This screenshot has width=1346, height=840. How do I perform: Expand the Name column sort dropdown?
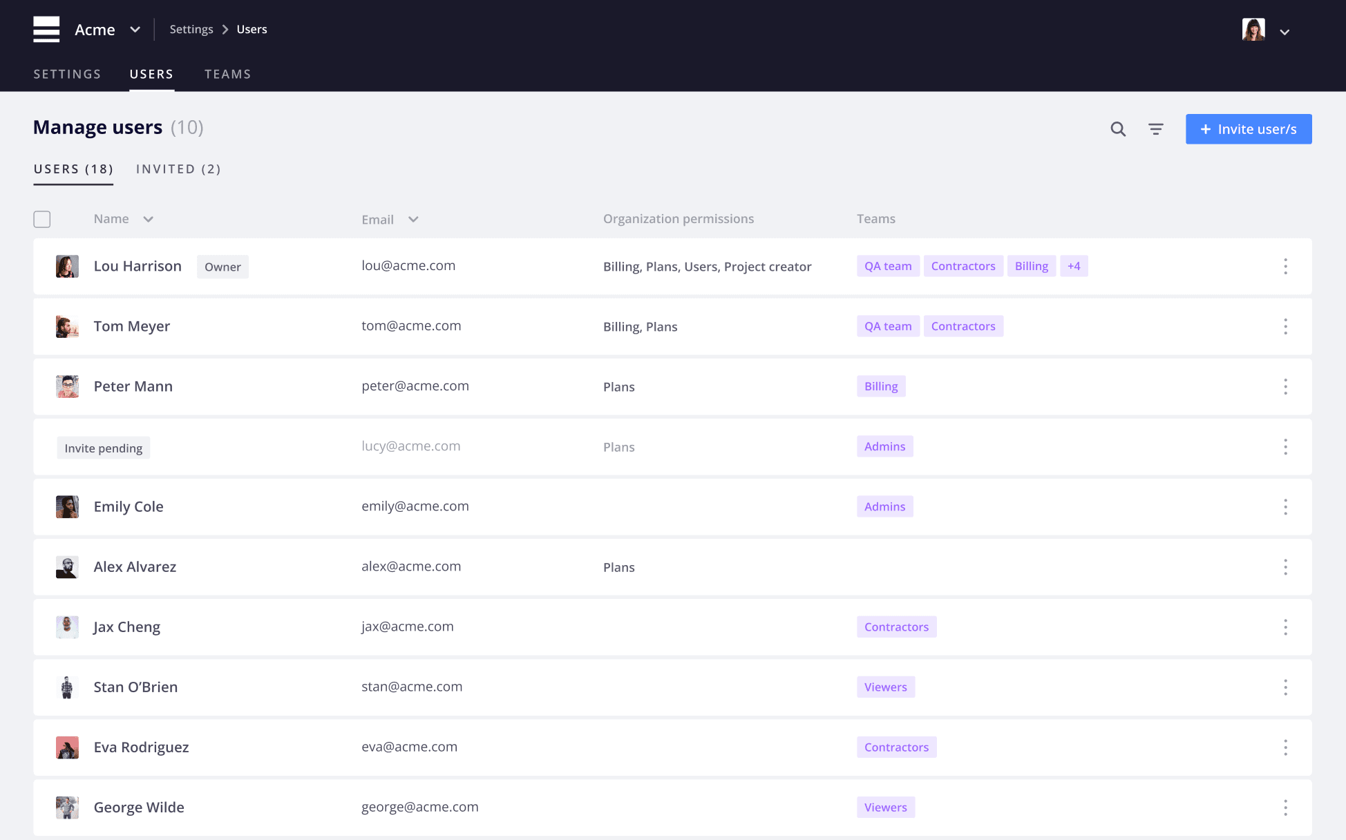(147, 219)
